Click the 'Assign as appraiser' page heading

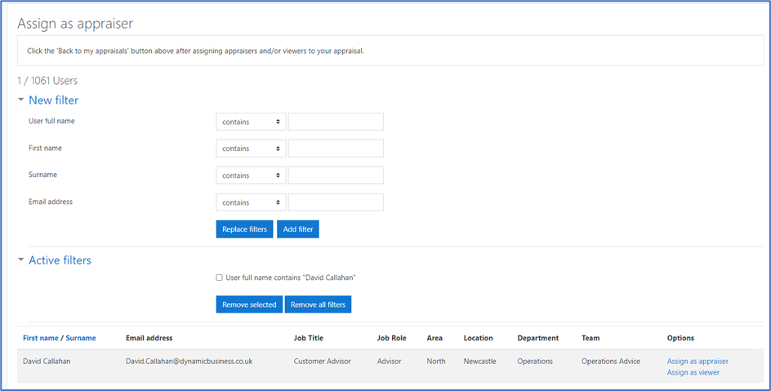pyautogui.click(x=75, y=24)
